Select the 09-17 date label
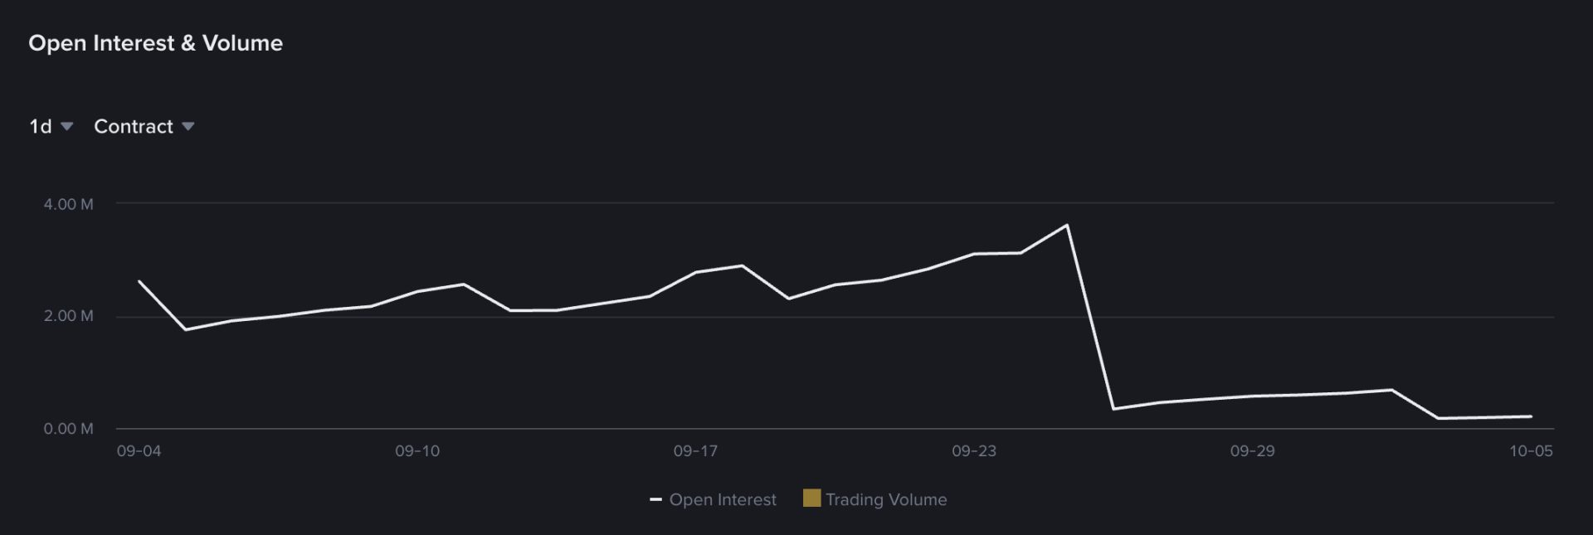Viewport: 1593px width, 535px height. tap(695, 451)
